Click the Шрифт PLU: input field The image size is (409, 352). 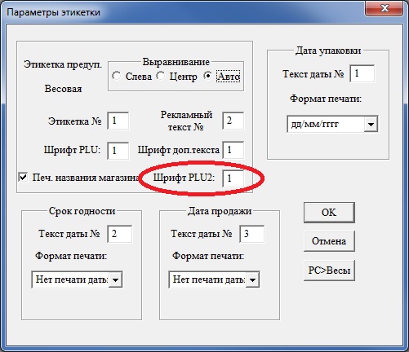[x=118, y=151]
